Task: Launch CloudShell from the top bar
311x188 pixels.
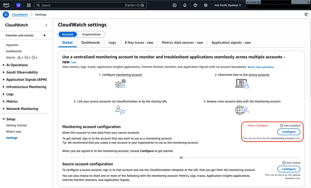Action: coord(175,5)
